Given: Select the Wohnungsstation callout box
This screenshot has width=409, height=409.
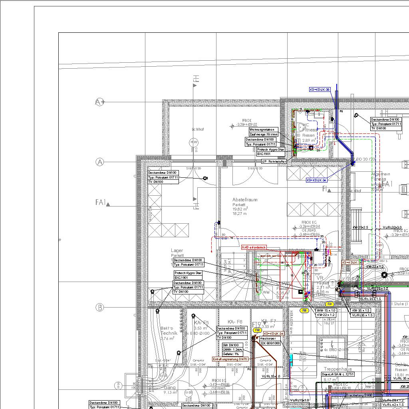Looking at the screenshot, I should coord(264,132).
